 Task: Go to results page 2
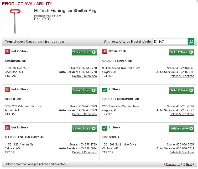181,164
